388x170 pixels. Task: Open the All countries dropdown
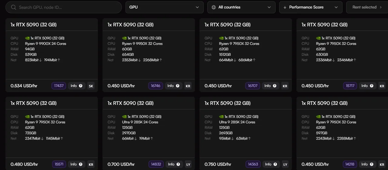pyautogui.click(x=241, y=7)
